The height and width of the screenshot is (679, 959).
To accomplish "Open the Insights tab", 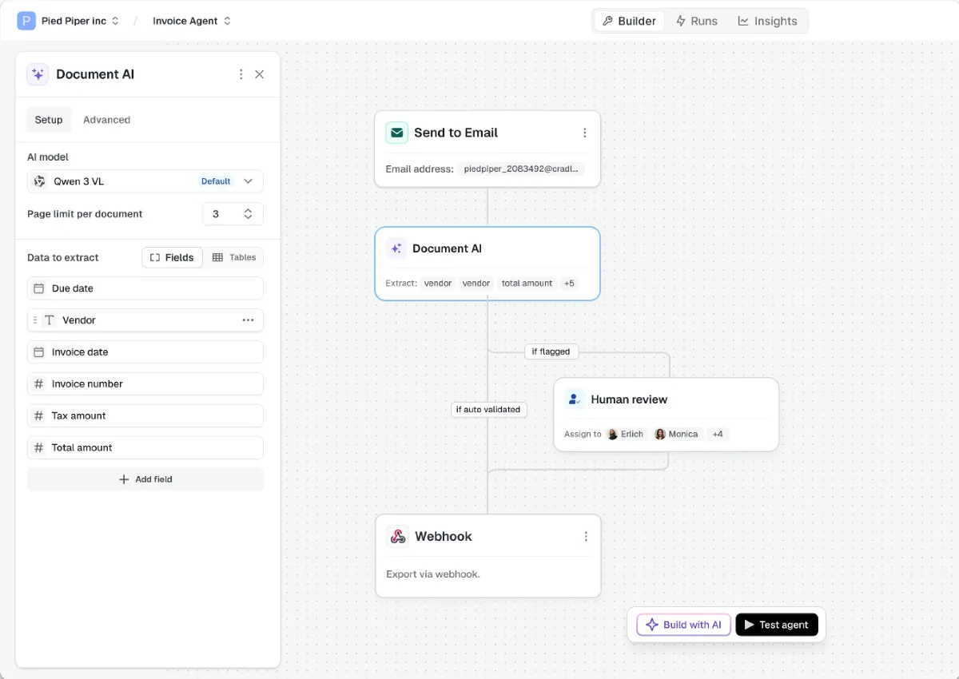I will tap(767, 21).
